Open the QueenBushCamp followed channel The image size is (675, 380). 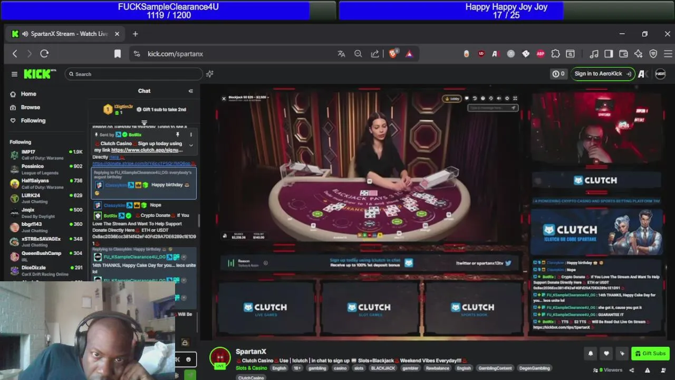[46, 256]
